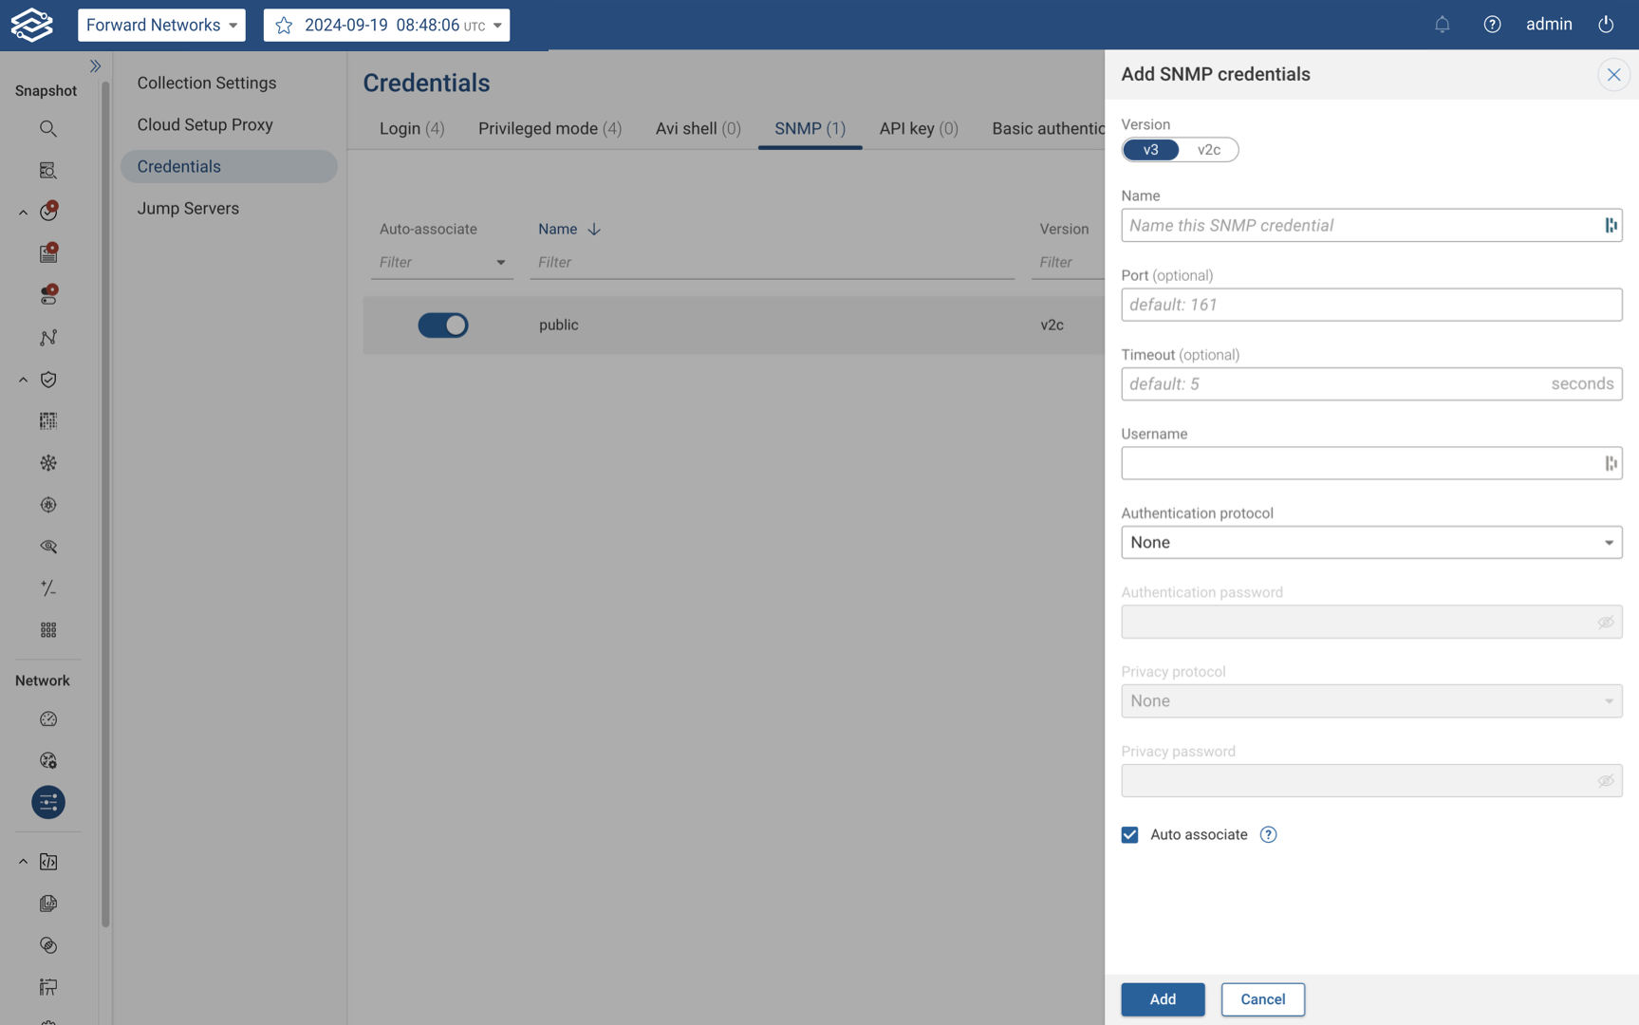The height and width of the screenshot is (1025, 1639).
Task: Open the Authentication protocol dropdown
Action: pos(1370,542)
